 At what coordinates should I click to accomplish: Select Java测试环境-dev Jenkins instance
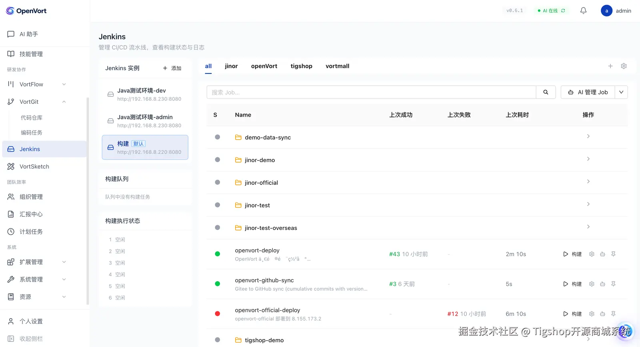click(145, 95)
